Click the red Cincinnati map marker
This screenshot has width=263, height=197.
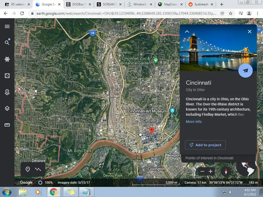pos(152,131)
